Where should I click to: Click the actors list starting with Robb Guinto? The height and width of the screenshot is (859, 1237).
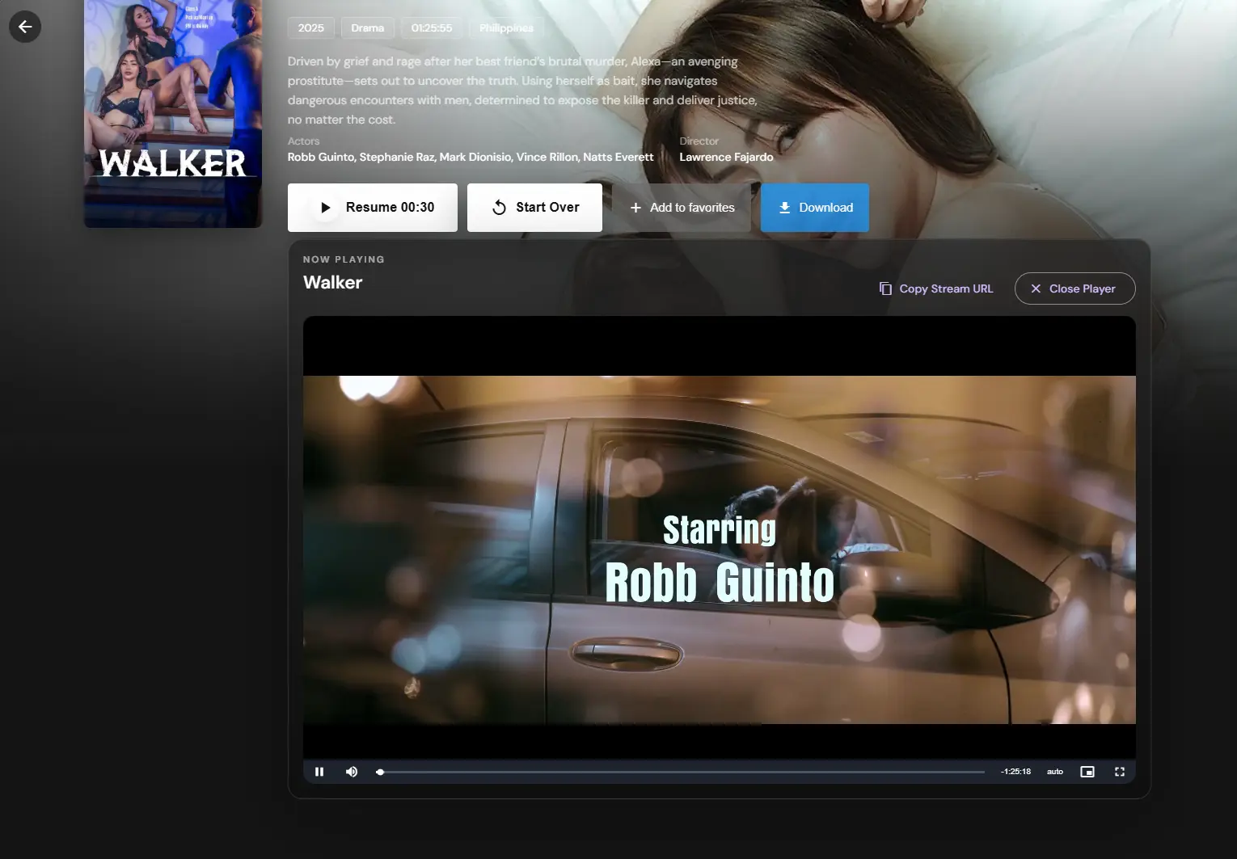click(x=471, y=157)
